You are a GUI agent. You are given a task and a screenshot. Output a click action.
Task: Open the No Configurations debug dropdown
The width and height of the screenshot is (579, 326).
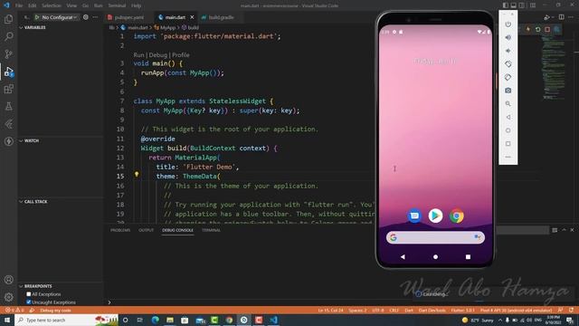pos(59,17)
